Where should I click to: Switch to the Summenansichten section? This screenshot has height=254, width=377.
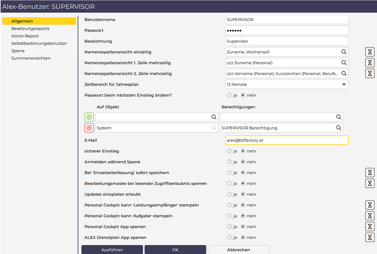pos(31,58)
